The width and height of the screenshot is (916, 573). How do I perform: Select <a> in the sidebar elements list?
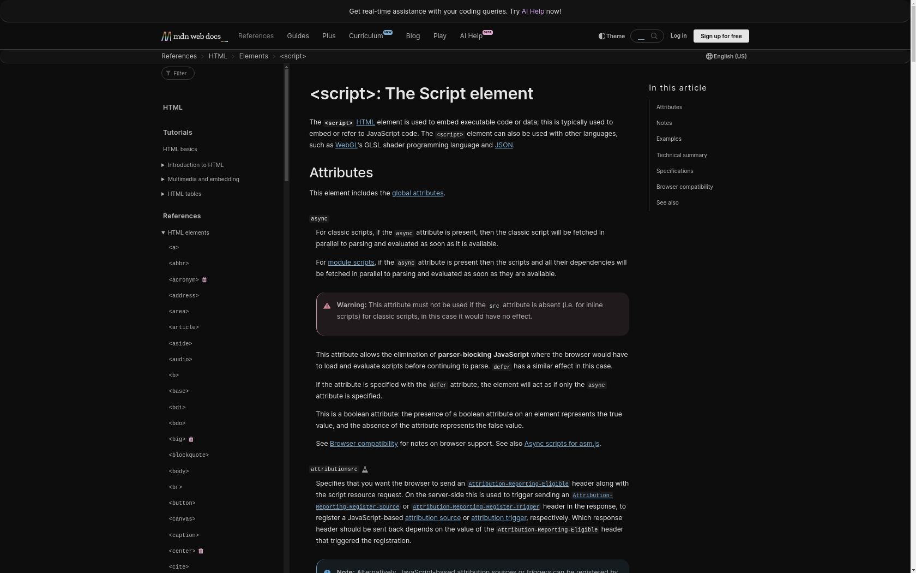coord(174,248)
